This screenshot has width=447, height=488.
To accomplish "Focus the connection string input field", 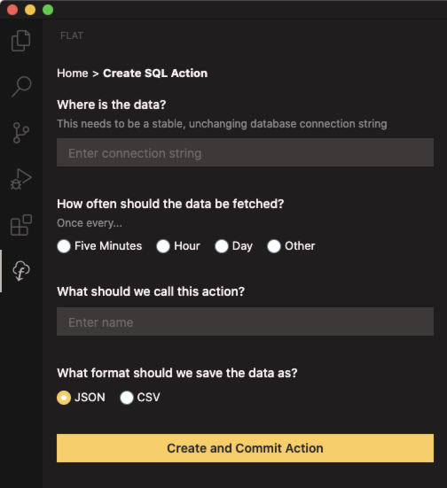I will (245, 152).
